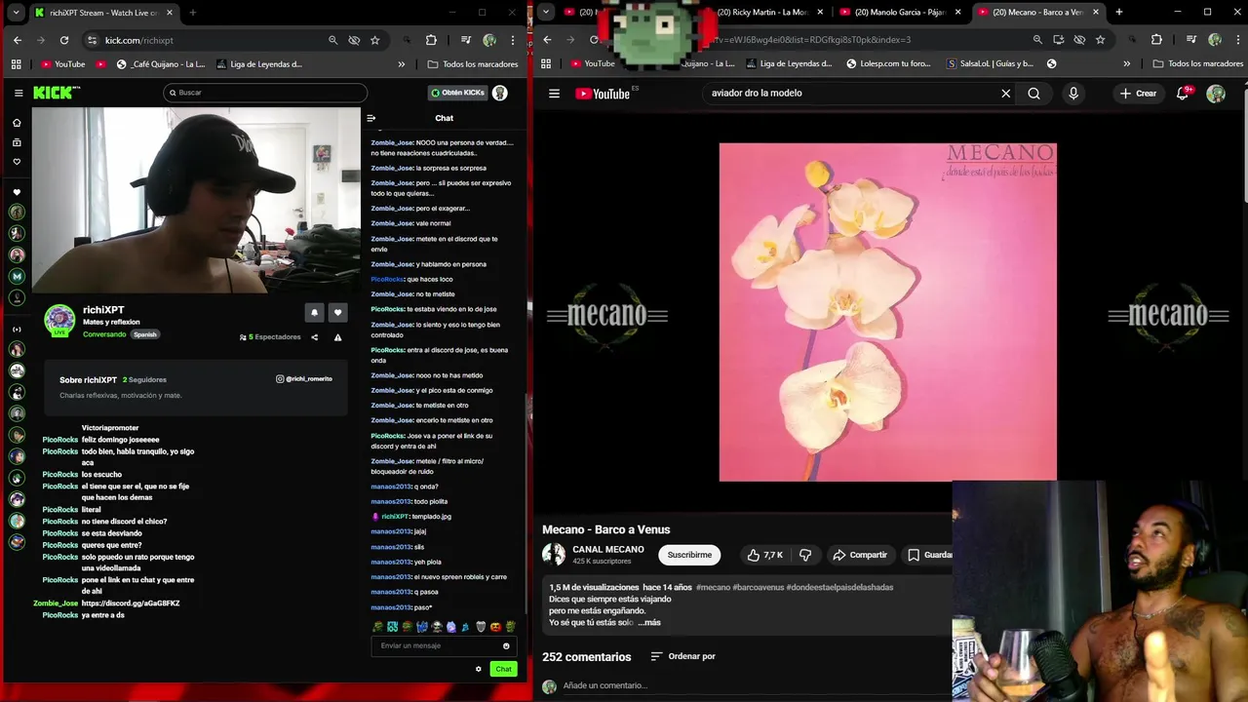The width and height of the screenshot is (1248, 702).
Task: Clear the YouTube search text
Action: 1005,94
